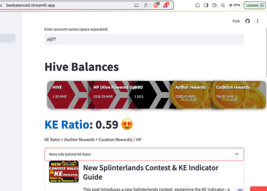This screenshot has height=191, width=267.
Task: Click the 5216.29 HIVE value
Action: click(103, 97)
